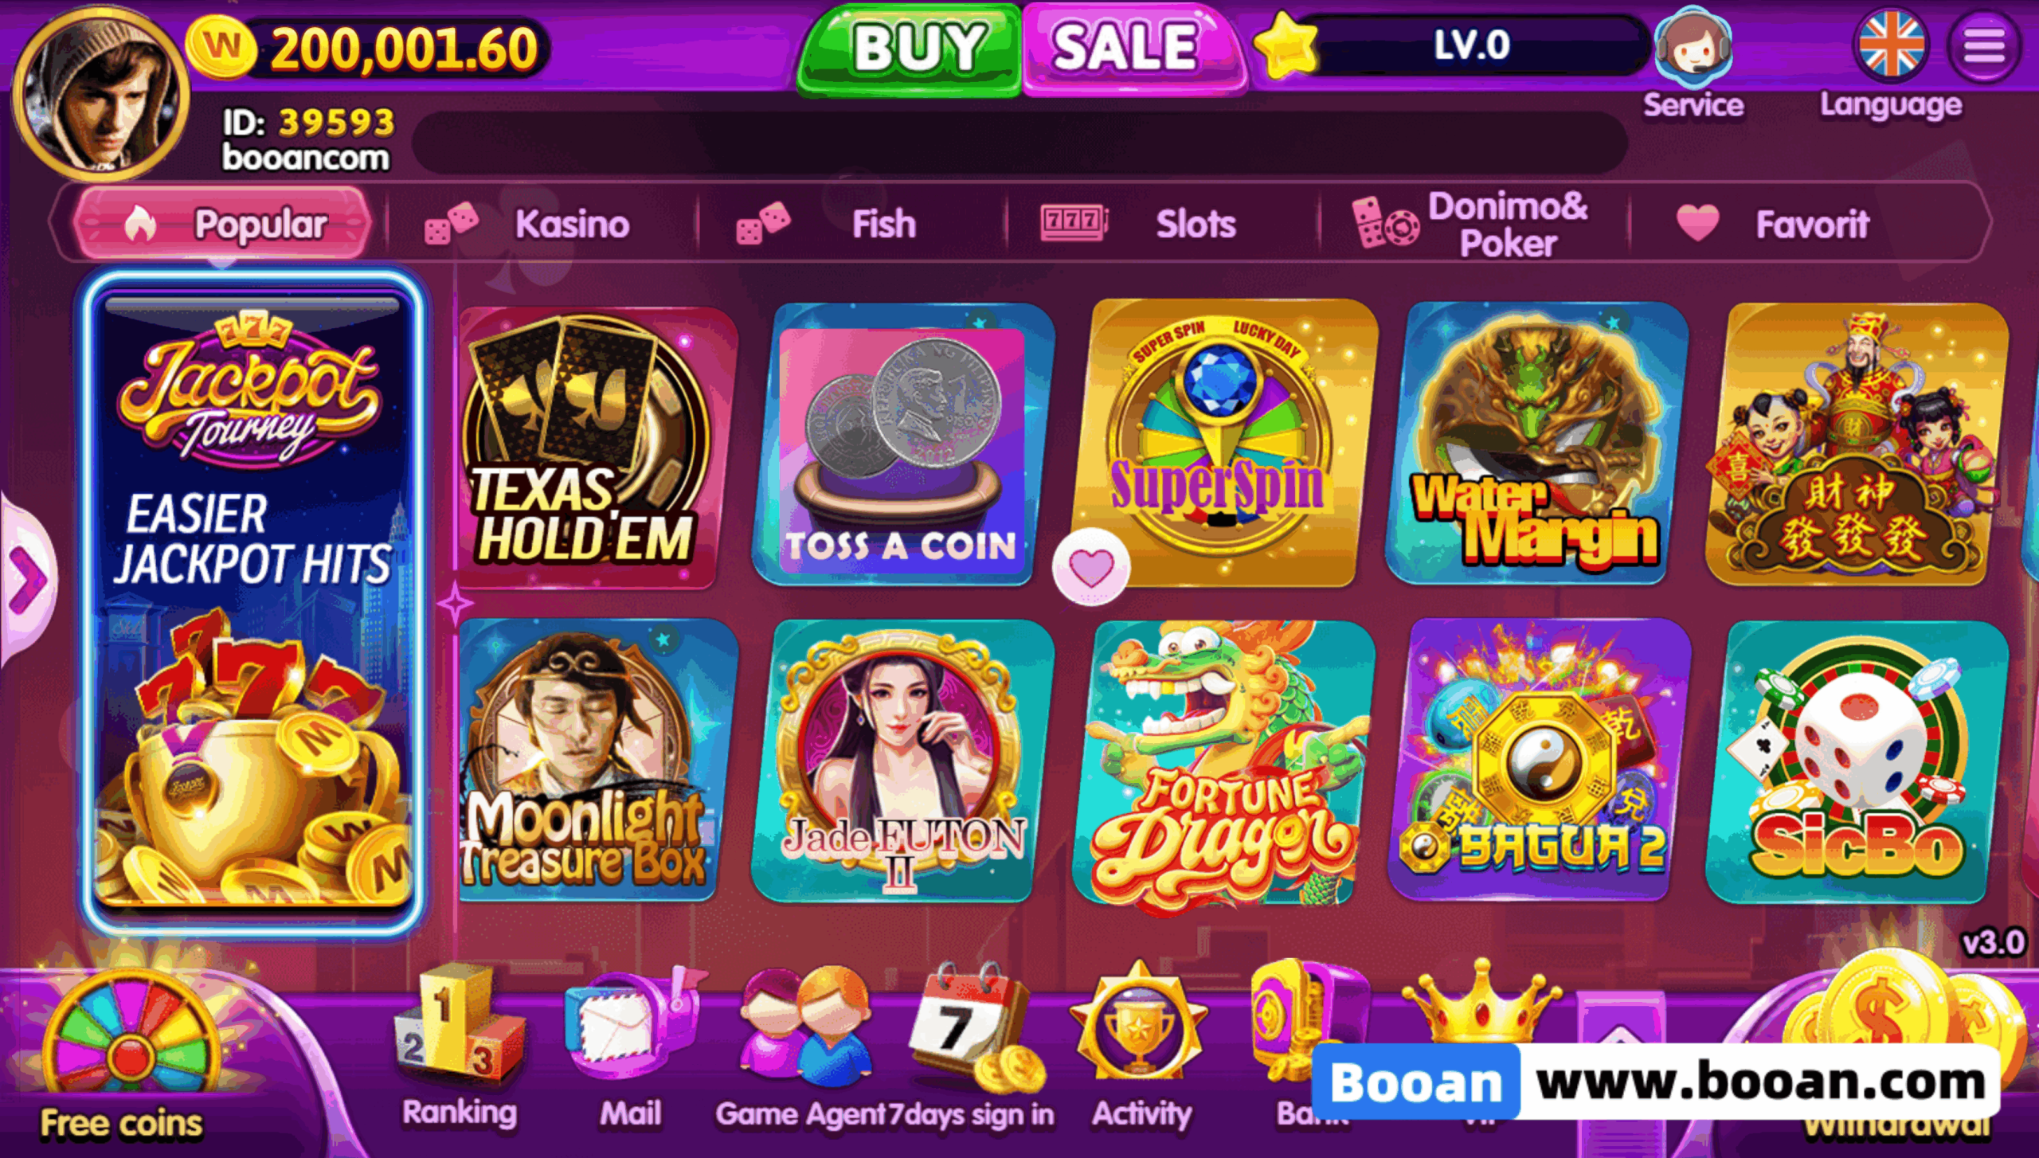This screenshot has height=1158, width=2039.
Task: Click the LV.0 level progress bar
Action: click(1470, 45)
